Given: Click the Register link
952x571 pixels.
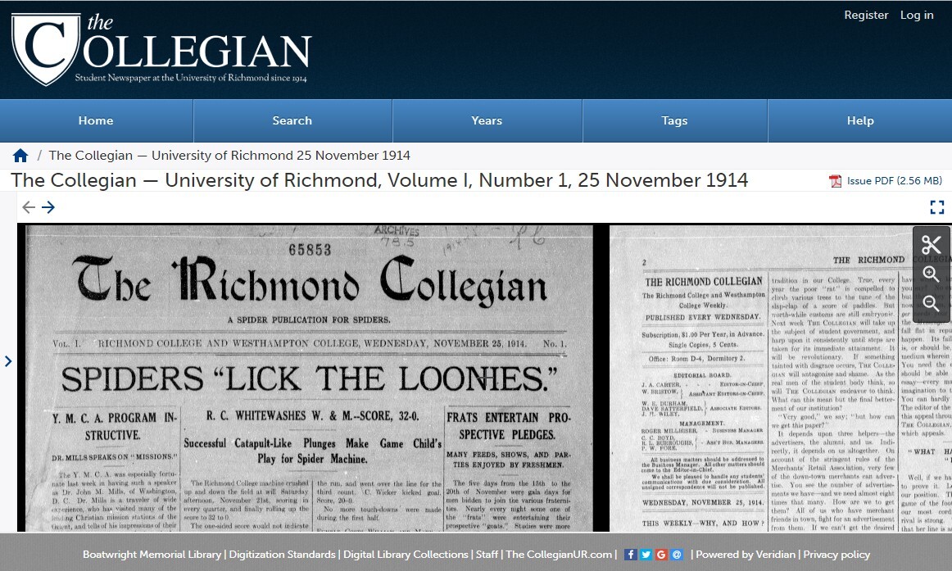Looking at the screenshot, I should coord(866,15).
